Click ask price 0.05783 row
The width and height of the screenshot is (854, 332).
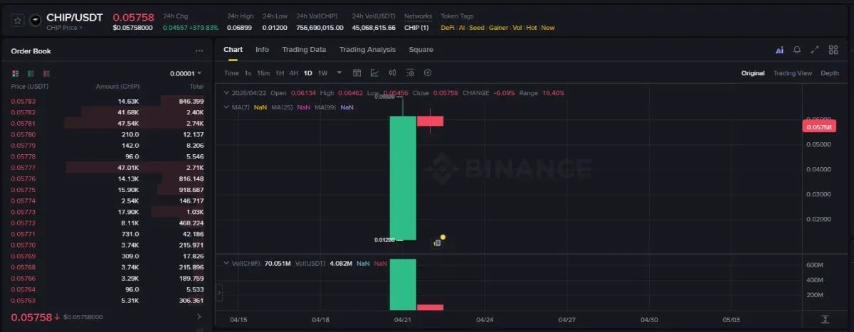click(107, 101)
